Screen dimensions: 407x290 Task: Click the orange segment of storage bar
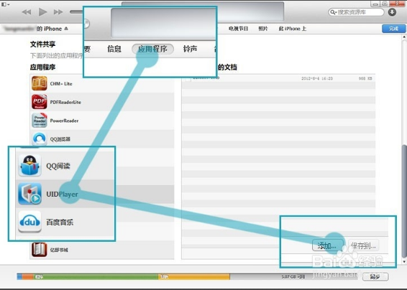pyautogui.click(x=27, y=277)
